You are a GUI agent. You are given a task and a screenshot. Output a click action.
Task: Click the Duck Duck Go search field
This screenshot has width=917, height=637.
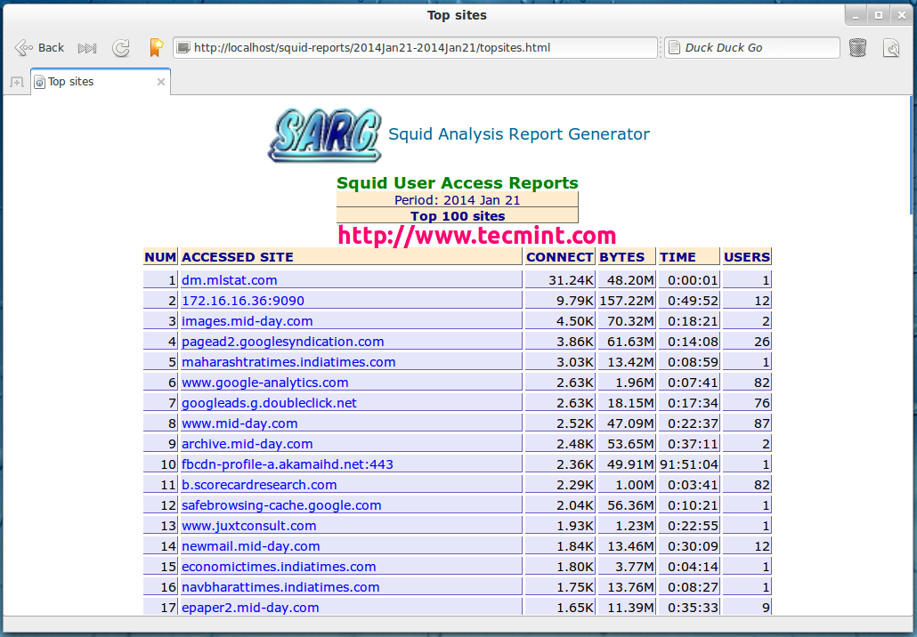pos(752,48)
